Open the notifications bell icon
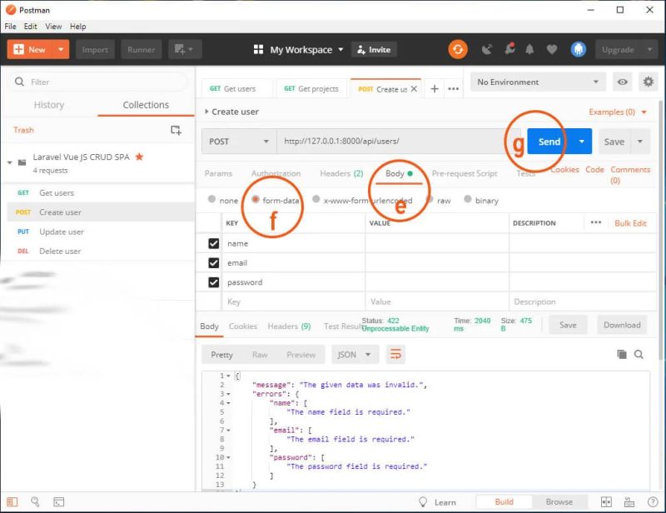Viewport: 666px width, 513px height. click(x=529, y=49)
